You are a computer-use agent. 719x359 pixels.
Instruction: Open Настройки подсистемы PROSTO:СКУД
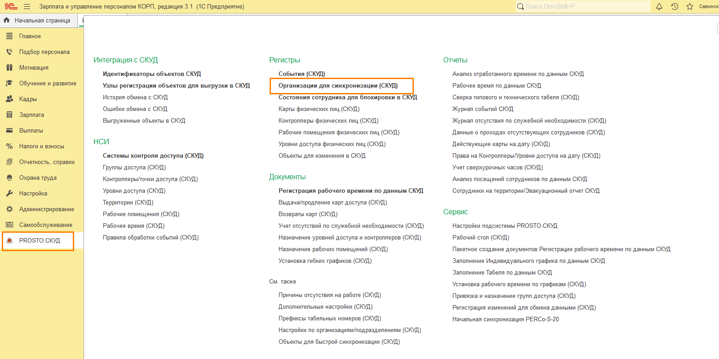pyautogui.click(x=505, y=226)
